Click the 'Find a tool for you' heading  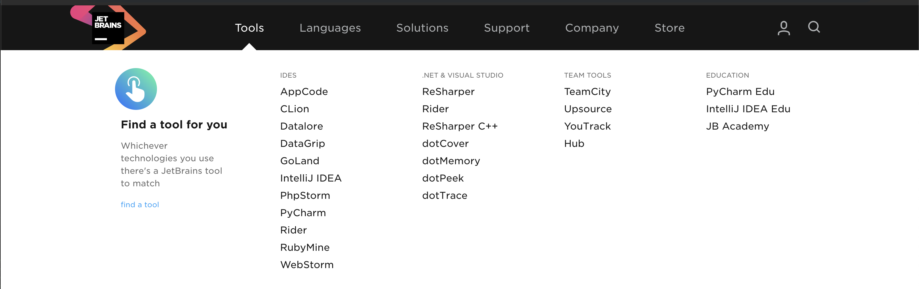tap(174, 125)
